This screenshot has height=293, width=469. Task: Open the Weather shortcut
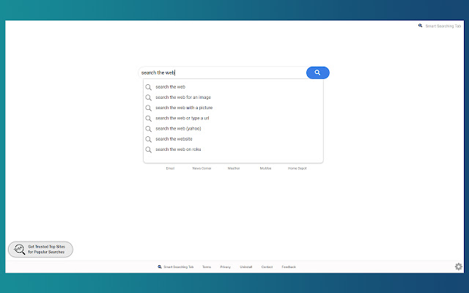tap(234, 168)
